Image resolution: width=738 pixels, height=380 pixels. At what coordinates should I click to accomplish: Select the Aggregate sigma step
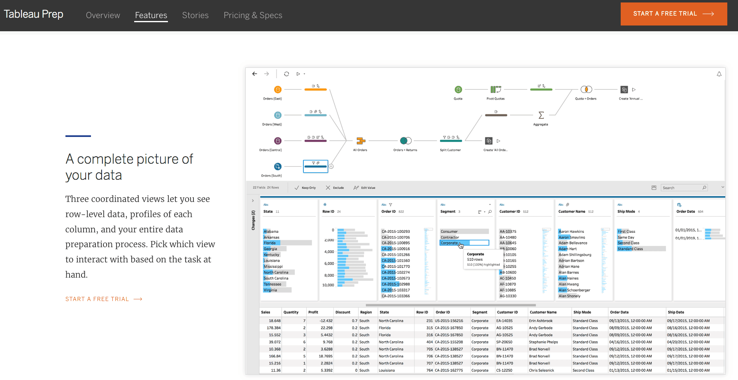click(541, 115)
